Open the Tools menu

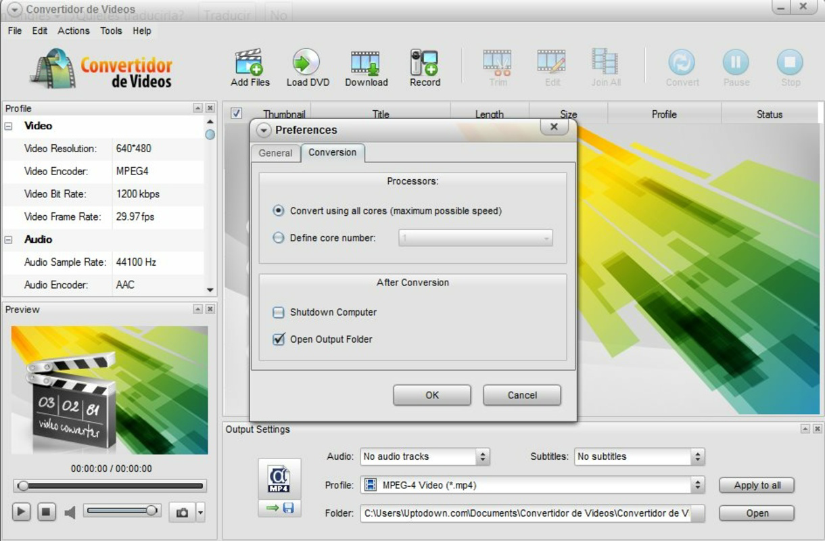click(111, 30)
